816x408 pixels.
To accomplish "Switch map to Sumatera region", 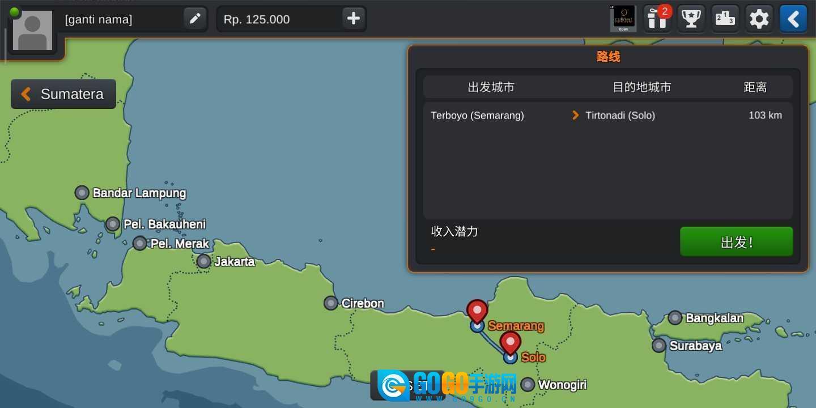I will pos(63,94).
